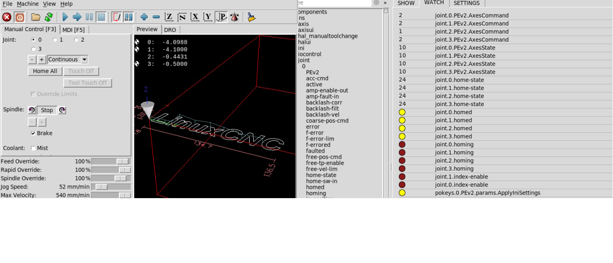Screen dimensions: 613x263
Task: Open the Continuous jog increment dropdown
Action: 68,60
